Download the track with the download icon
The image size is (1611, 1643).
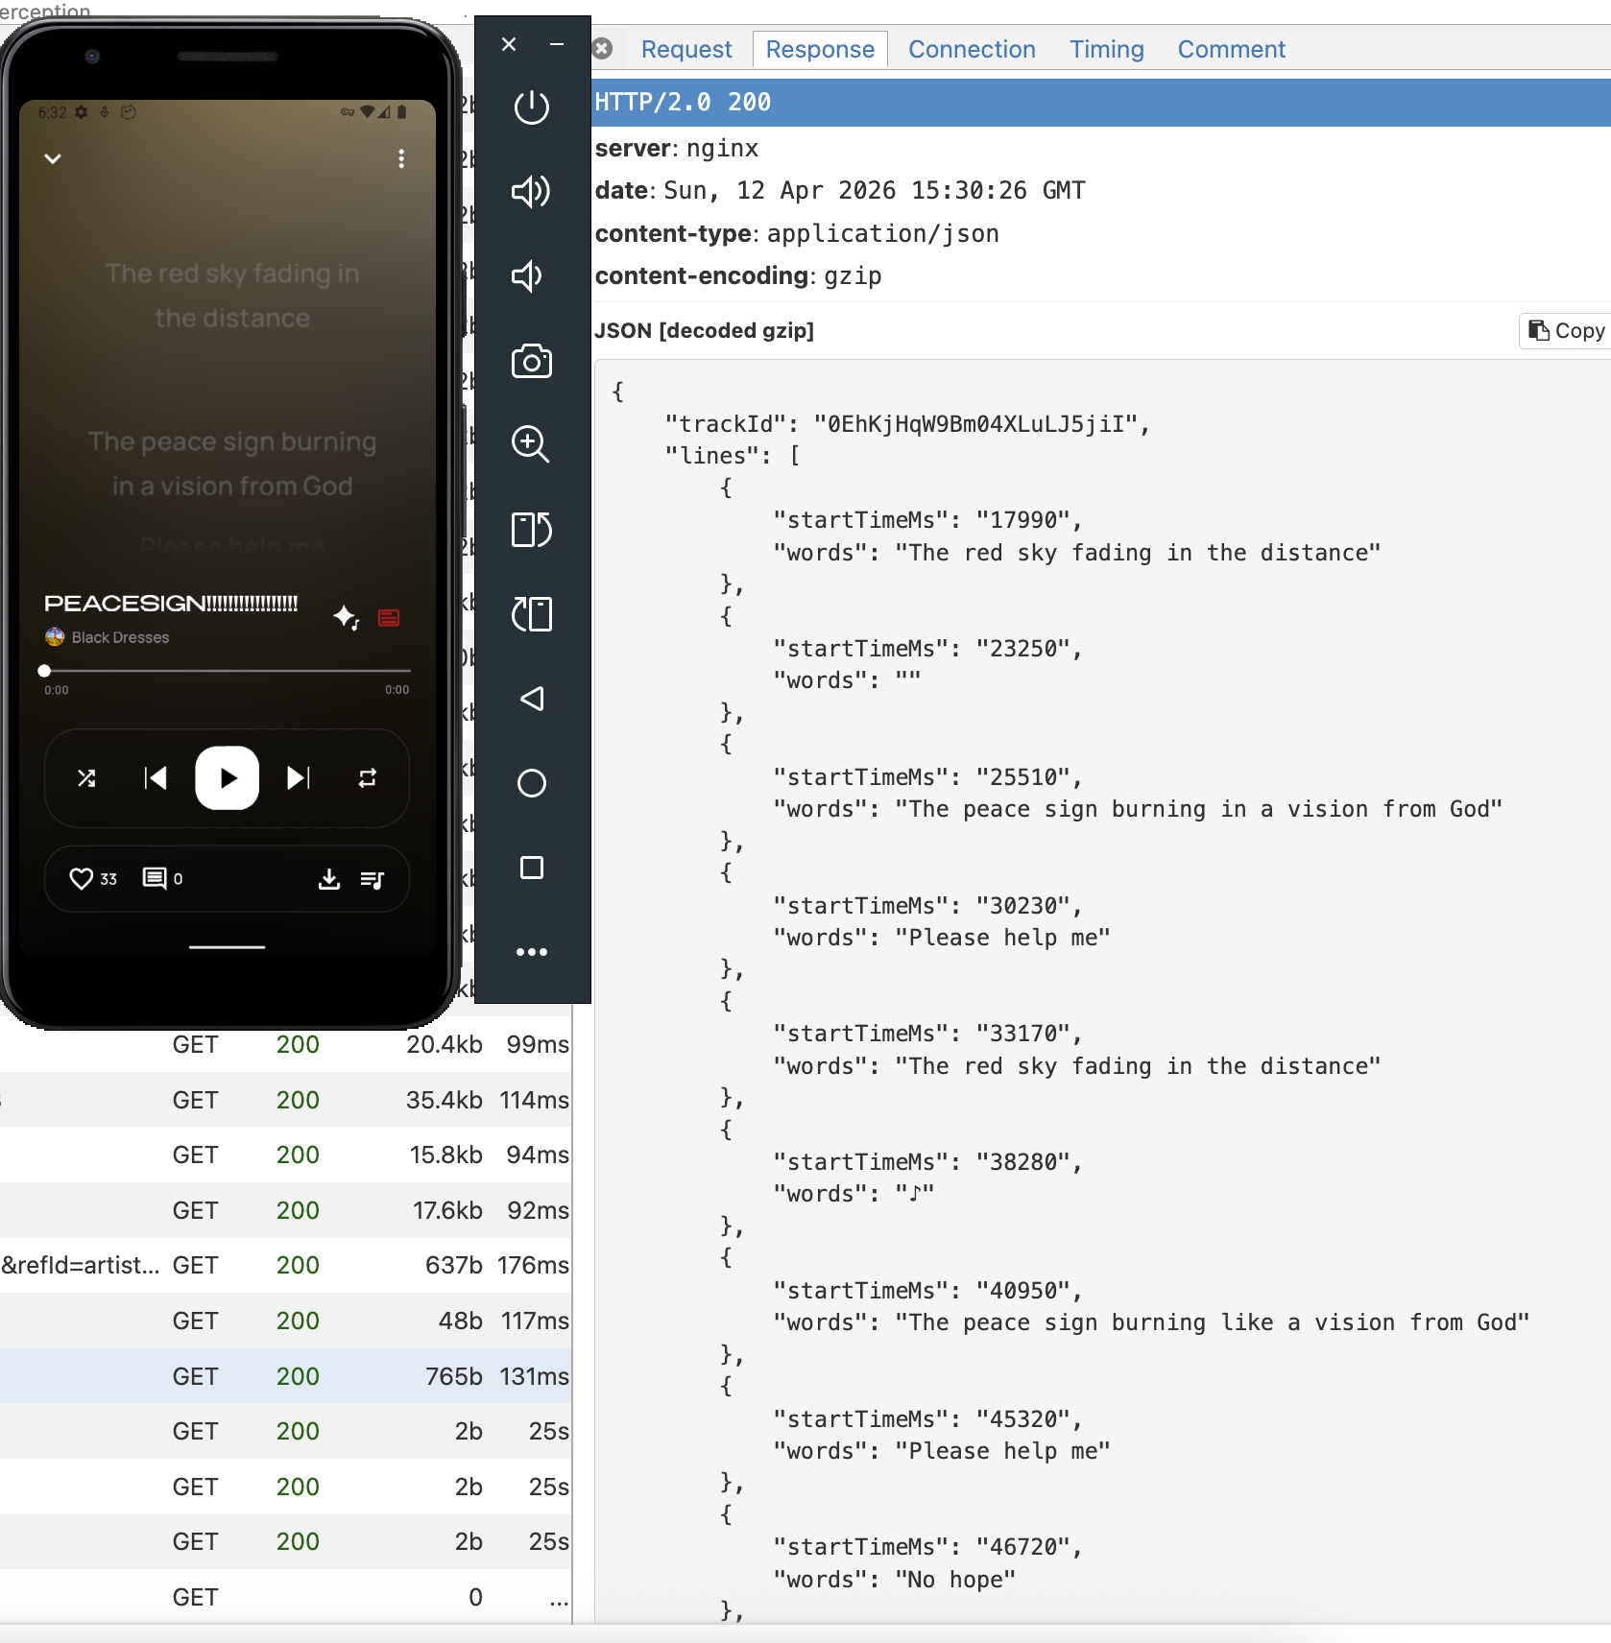(329, 879)
